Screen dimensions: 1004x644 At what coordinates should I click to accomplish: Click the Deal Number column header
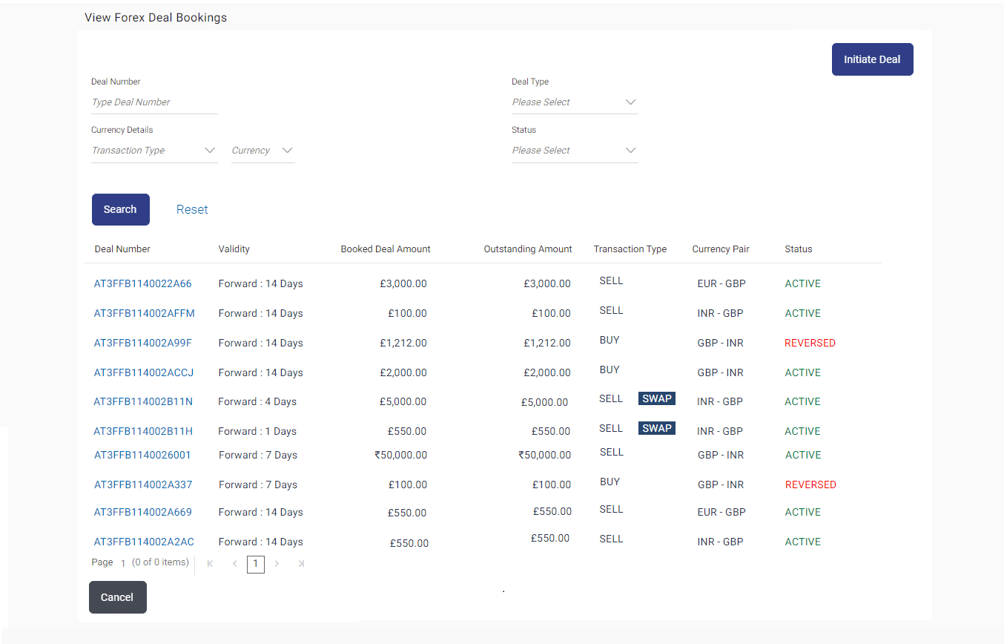click(122, 249)
